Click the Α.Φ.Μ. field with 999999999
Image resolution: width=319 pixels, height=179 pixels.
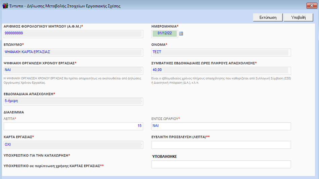click(73, 33)
